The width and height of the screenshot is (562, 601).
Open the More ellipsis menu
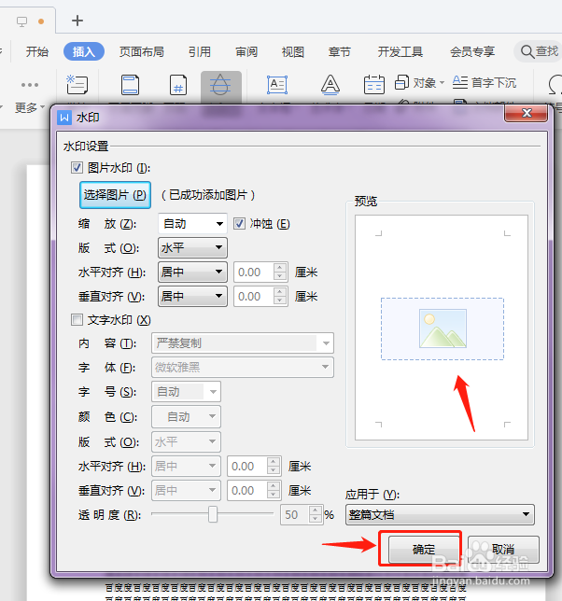pyautogui.click(x=30, y=85)
